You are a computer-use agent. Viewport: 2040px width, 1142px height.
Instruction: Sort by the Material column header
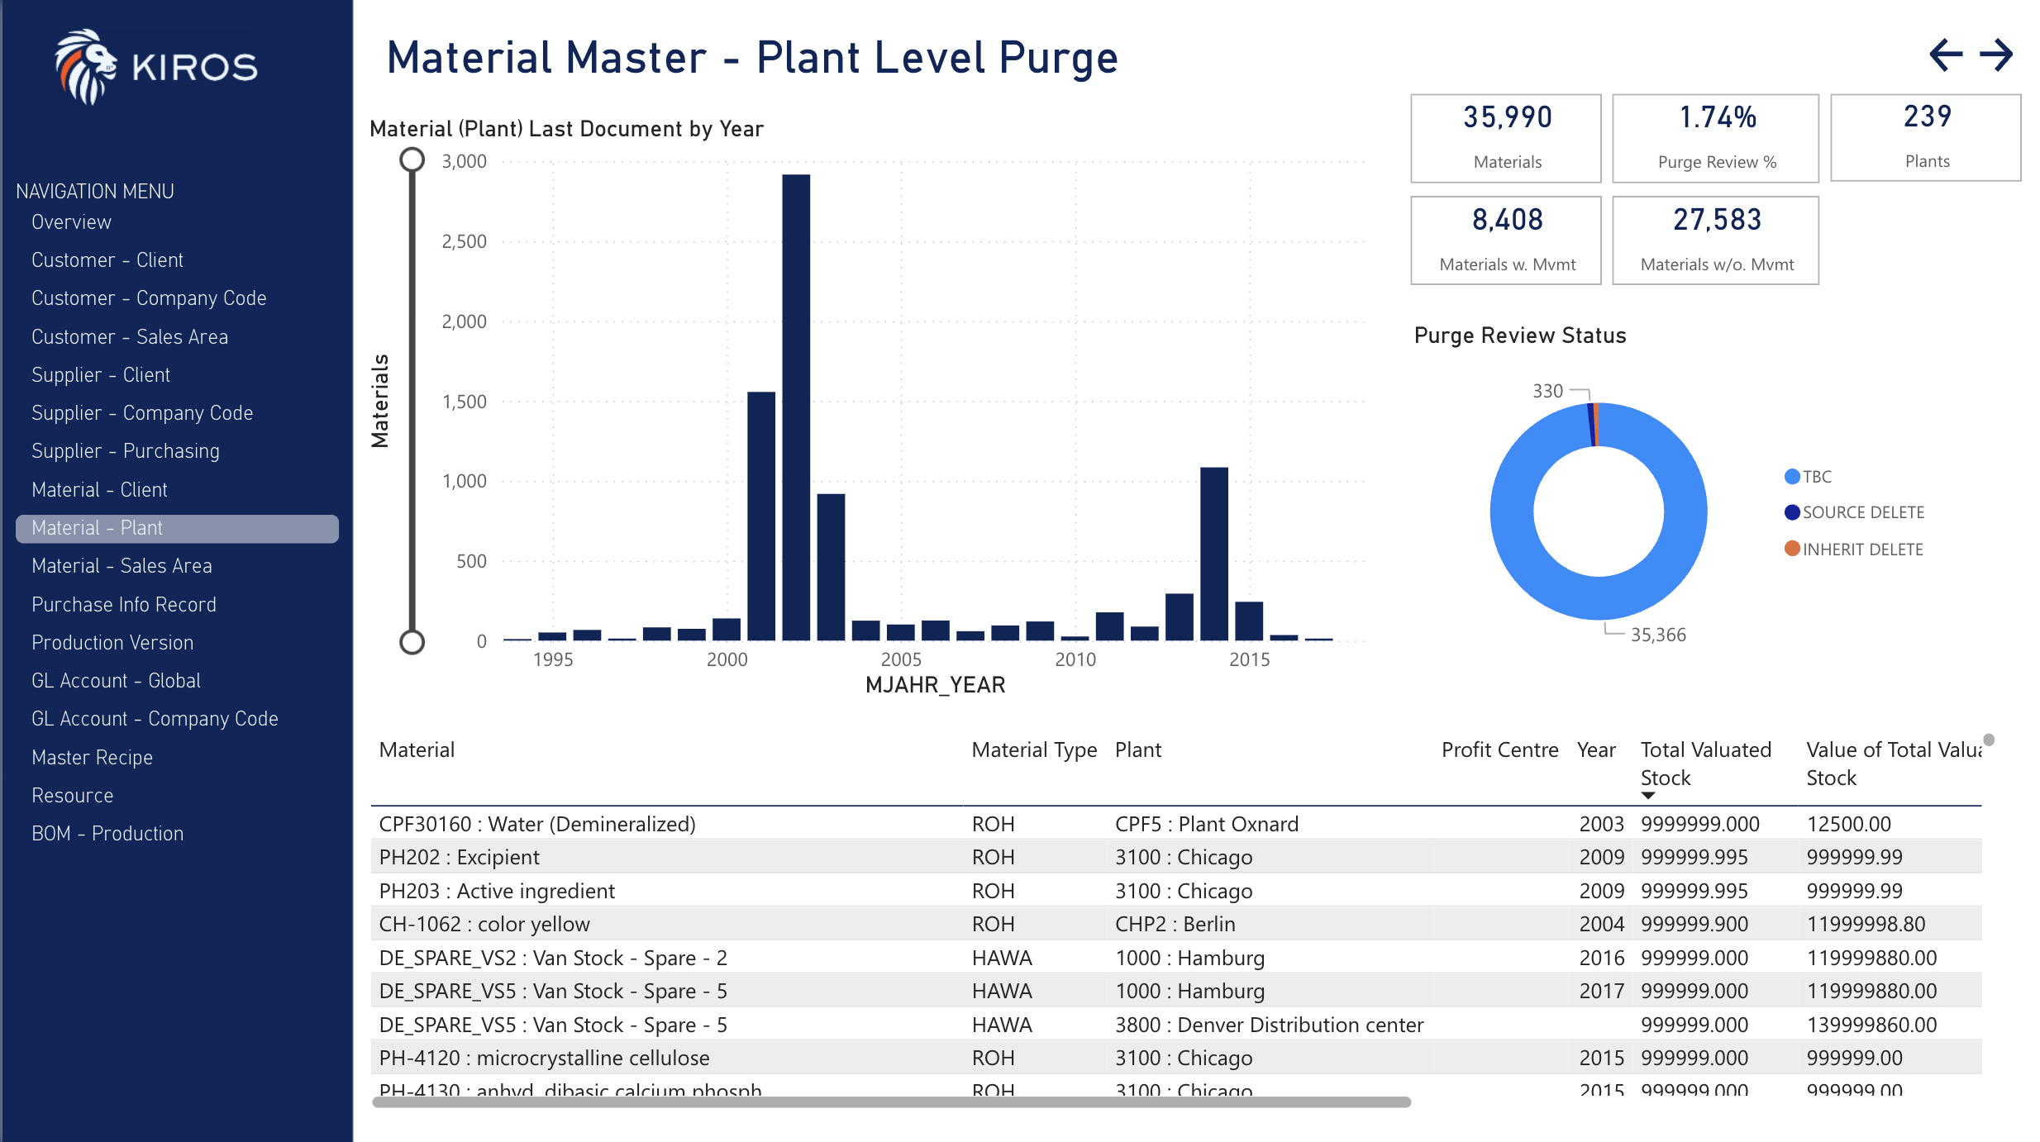(x=417, y=750)
